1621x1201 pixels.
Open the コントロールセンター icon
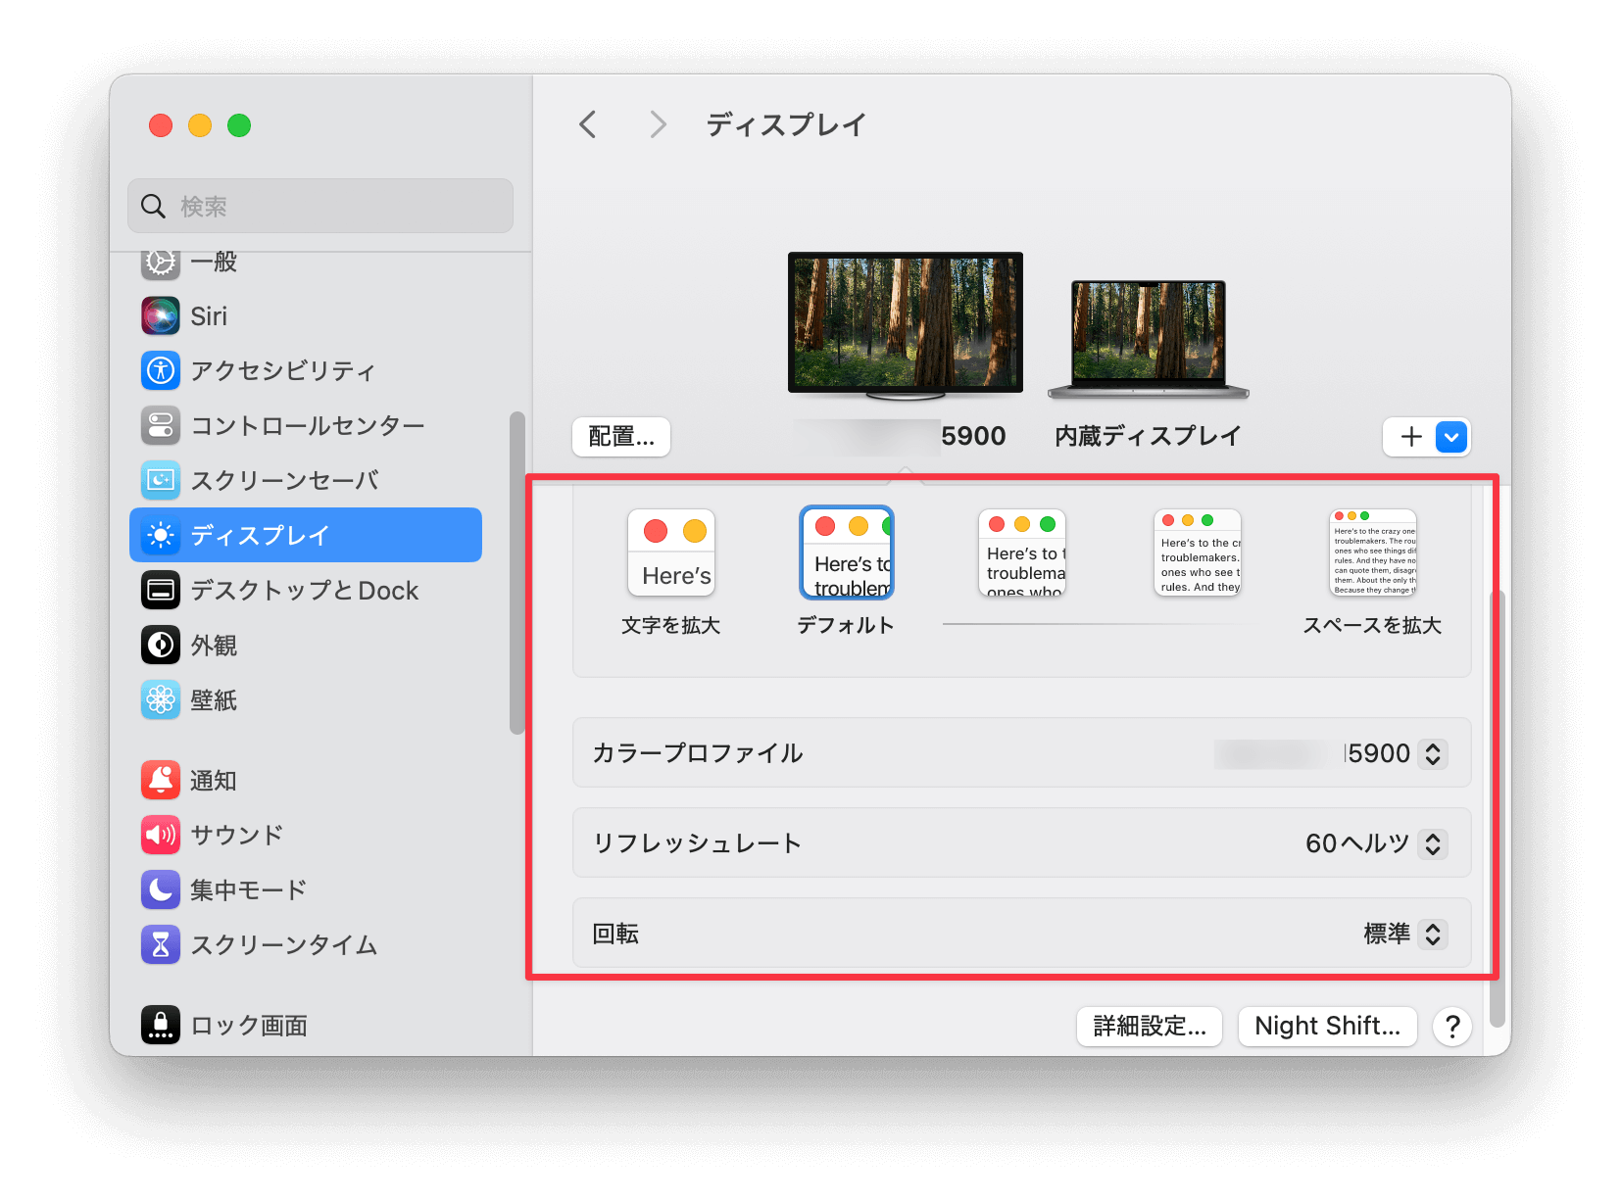point(161,425)
